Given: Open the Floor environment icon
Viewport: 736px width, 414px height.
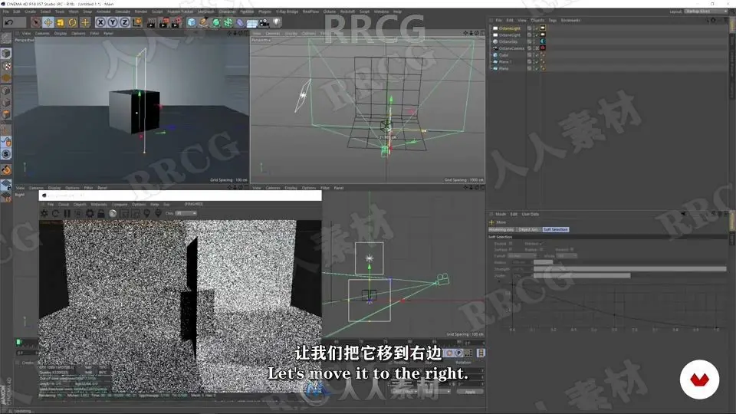Looking at the screenshot, I should 252,22.
